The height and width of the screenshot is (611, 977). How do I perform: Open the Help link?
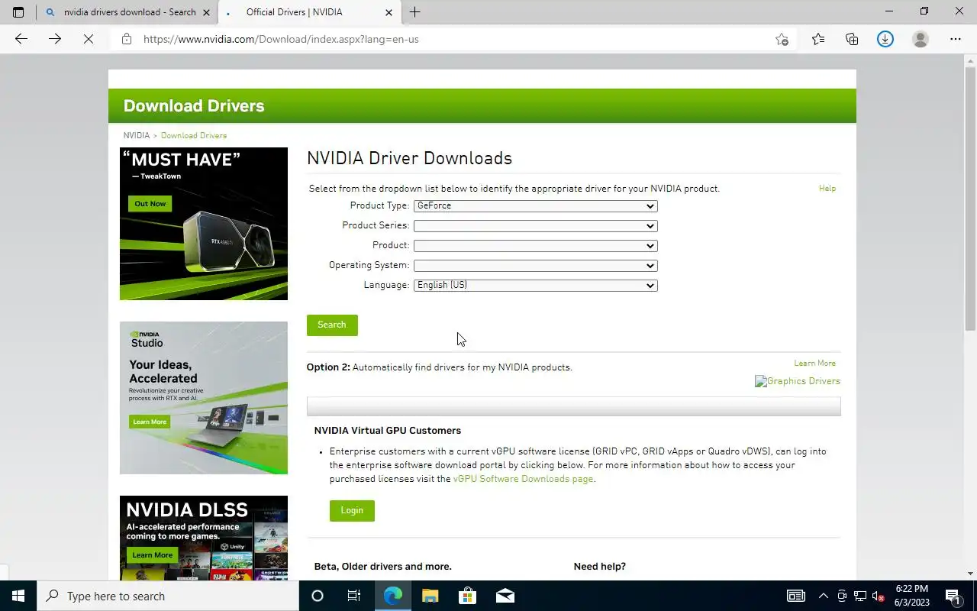[827, 188]
